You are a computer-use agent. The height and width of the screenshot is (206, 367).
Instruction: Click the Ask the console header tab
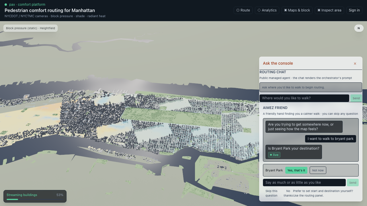coord(278,63)
